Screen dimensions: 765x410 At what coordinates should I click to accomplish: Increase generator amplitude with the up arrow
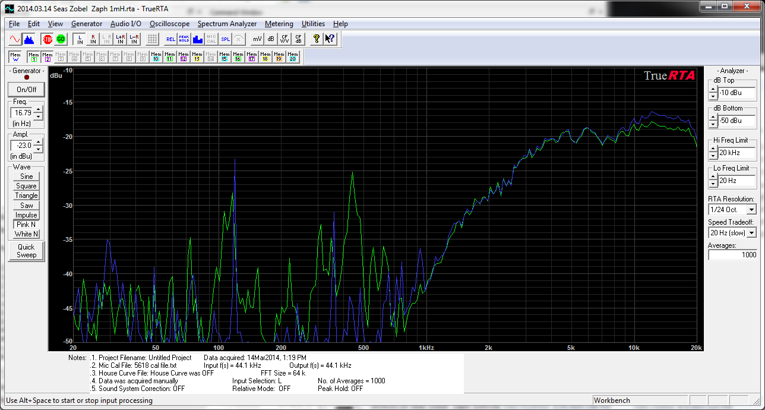38,142
